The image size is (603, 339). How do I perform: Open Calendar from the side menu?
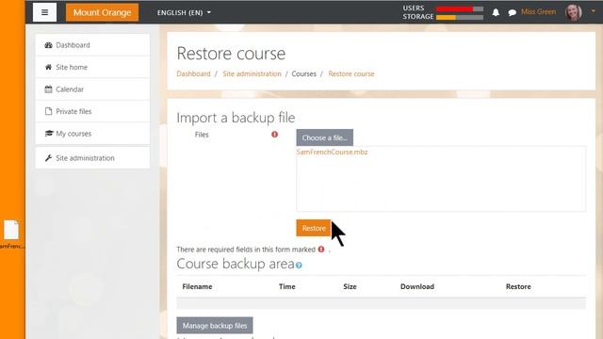click(92, 89)
